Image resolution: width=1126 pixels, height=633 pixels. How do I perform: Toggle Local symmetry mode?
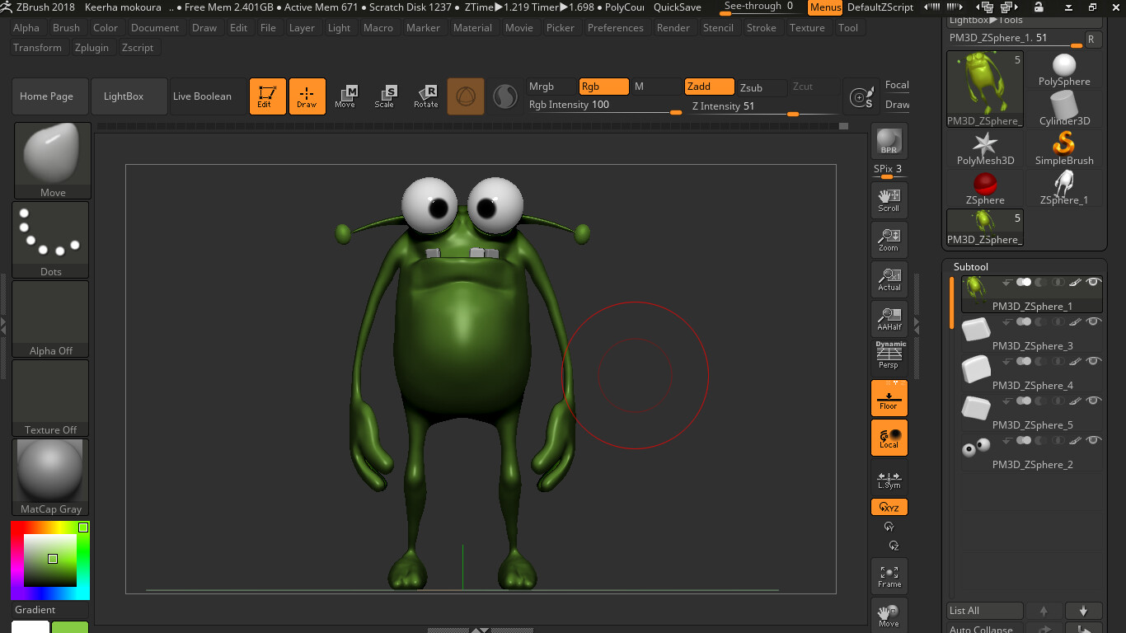[889, 438]
